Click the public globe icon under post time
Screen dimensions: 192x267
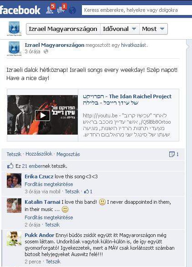tap(46, 51)
